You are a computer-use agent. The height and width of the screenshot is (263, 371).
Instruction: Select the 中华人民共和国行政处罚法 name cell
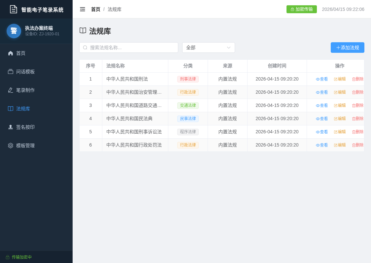pos(135,145)
